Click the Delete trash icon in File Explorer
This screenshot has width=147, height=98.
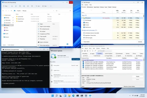pos(32,6)
